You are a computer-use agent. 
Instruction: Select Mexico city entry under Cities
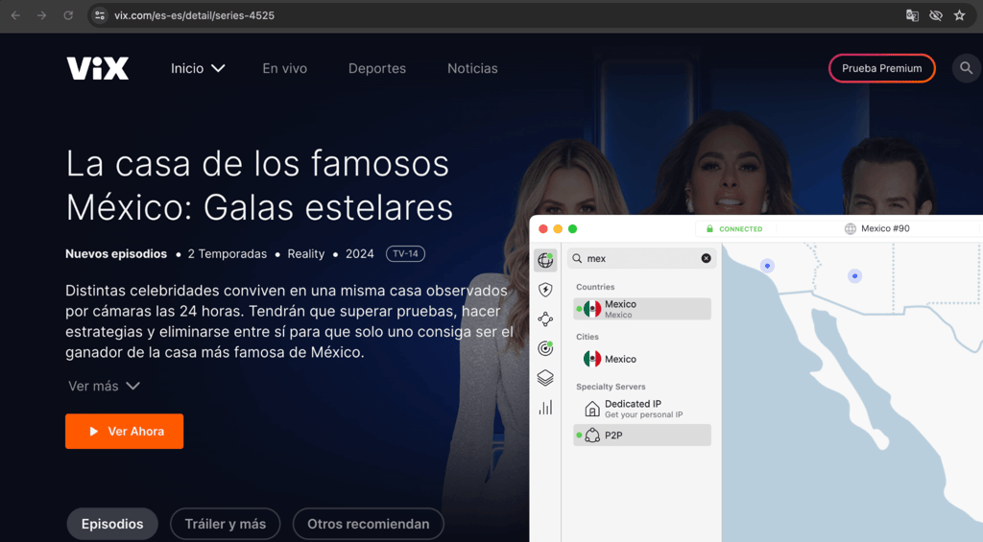pyautogui.click(x=642, y=359)
